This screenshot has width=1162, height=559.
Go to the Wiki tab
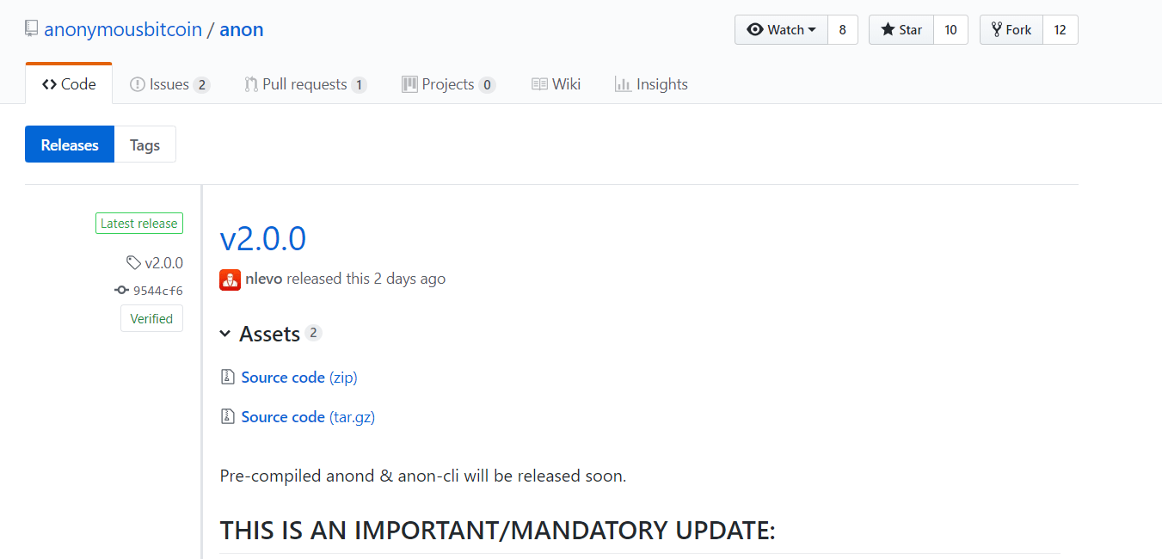coord(556,84)
